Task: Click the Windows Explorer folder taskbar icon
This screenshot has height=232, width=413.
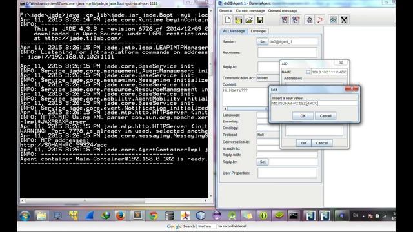Action: click(41, 216)
